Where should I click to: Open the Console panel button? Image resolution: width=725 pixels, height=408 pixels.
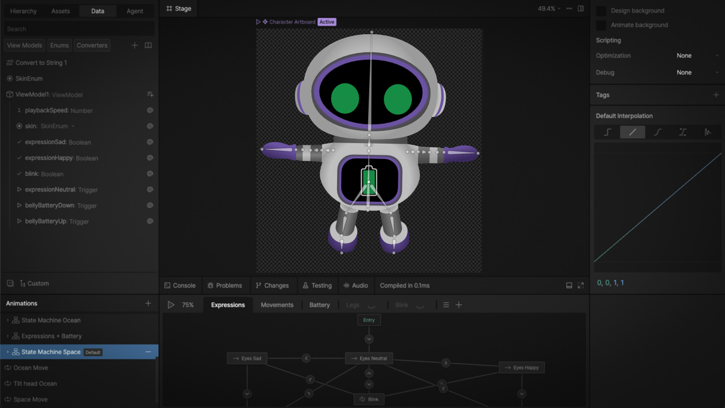coord(180,286)
